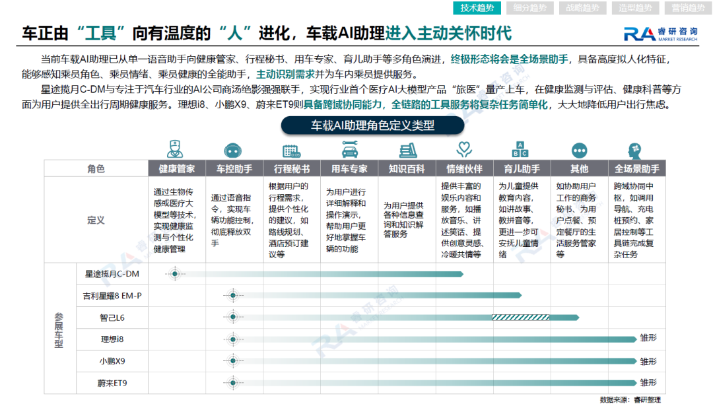Click the 雏形 label on 理想i8 row
Image resolution: width=713 pixels, height=404 pixels.
648,338
